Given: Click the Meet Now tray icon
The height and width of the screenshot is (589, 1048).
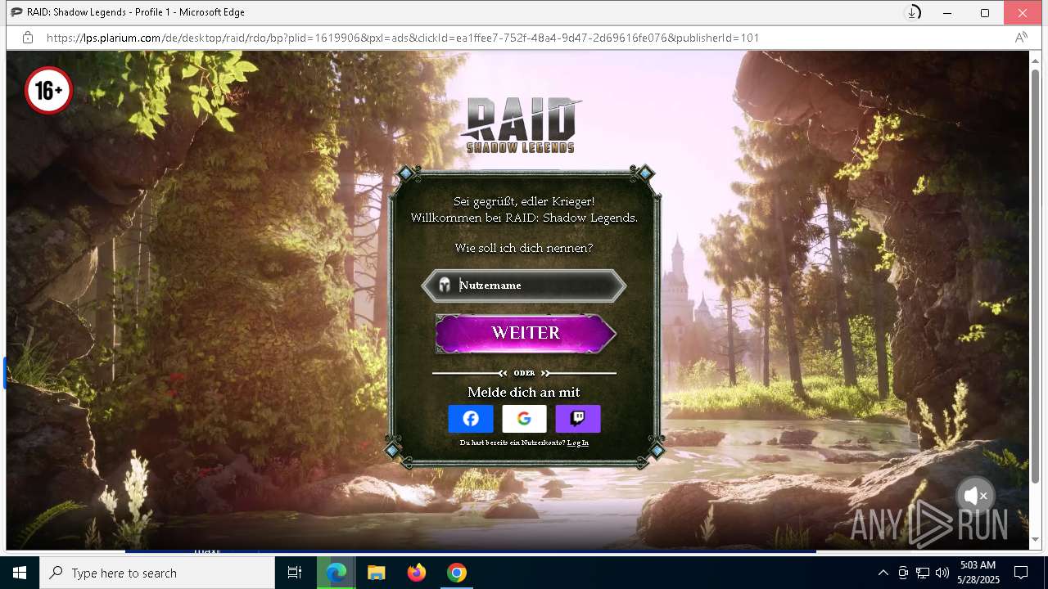Looking at the screenshot, I should (903, 573).
